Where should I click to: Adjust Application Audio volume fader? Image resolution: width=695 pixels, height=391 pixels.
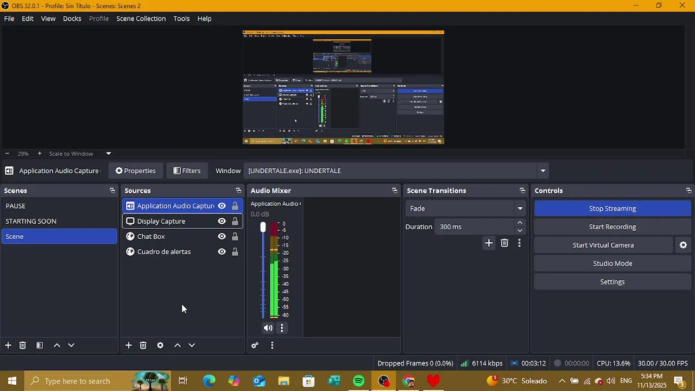click(x=263, y=228)
